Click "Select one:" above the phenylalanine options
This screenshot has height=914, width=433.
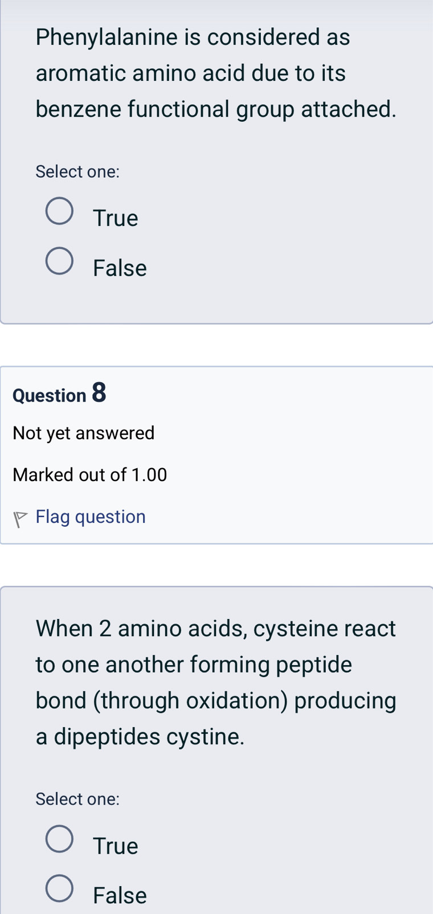point(77,171)
